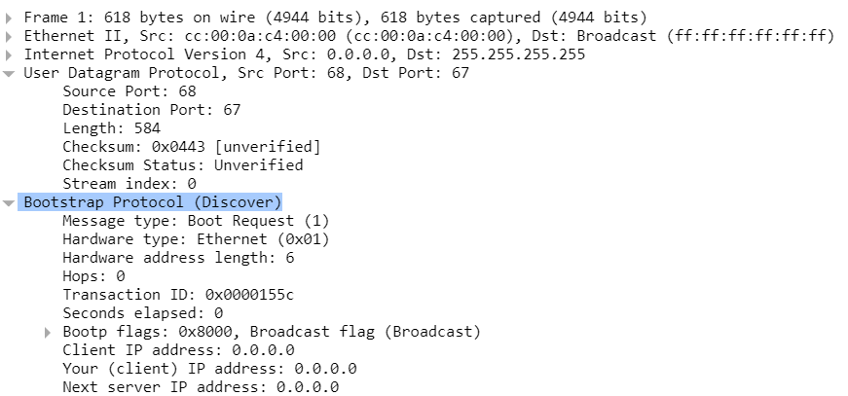Select the Stream index: 0 line
Viewport: 848px width, 396px height.
tap(129, 184)
